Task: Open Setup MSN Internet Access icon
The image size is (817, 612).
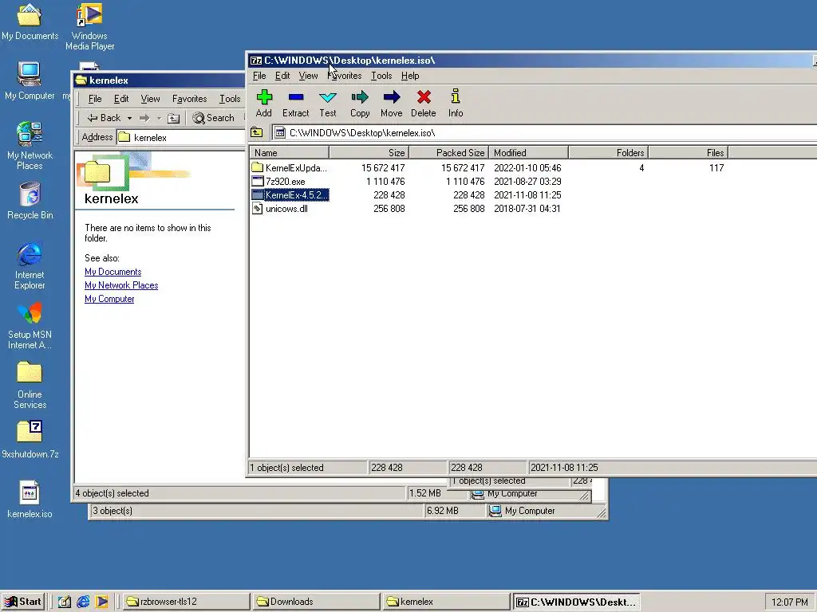Action: [x=30, y=326]
